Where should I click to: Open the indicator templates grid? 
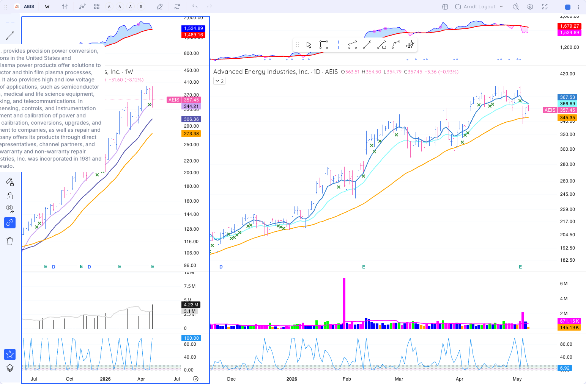[x=97, y=6]
